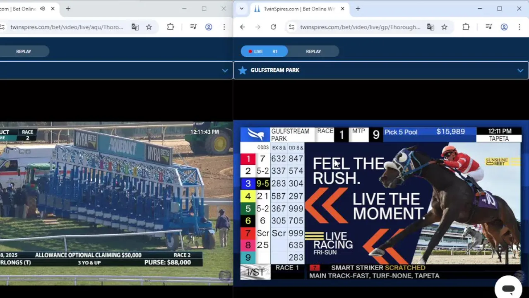This screenshot has height=298, width=529.
Task: Switch to REPLAY in the left window
Action: [x=24, y=51]
